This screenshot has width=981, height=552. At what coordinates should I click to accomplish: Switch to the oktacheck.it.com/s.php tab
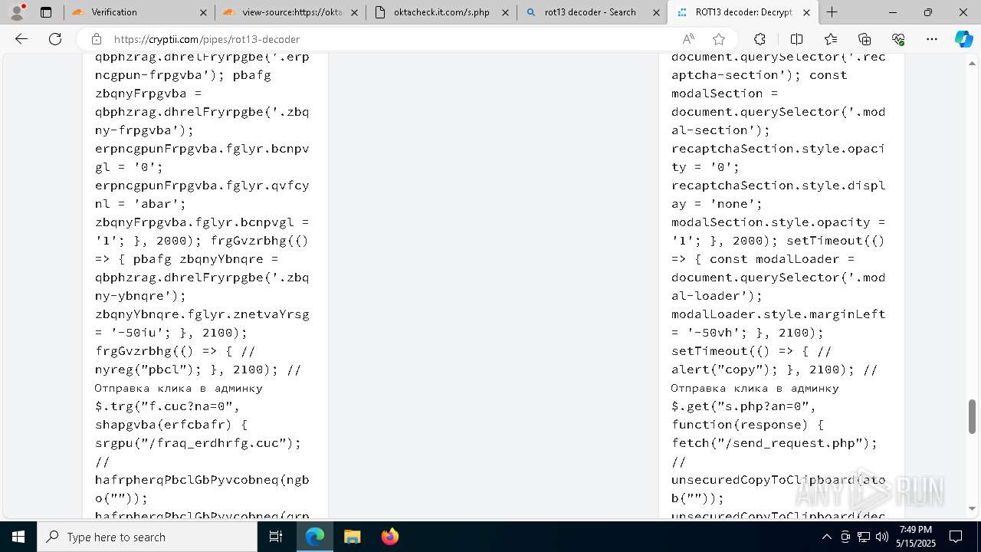[441, 12]
